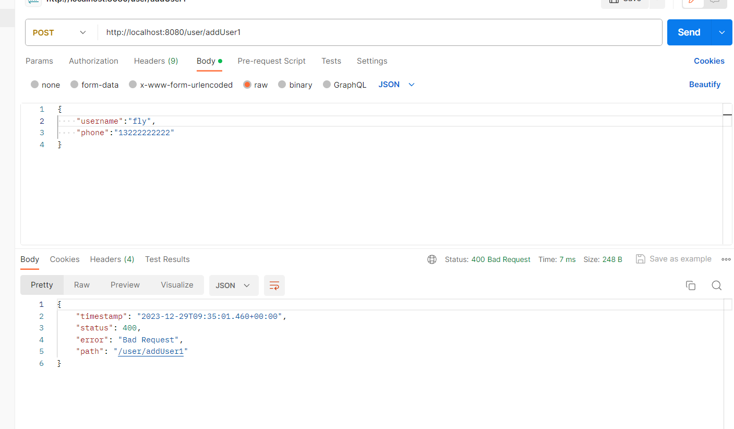The width and height of the screenshot is (734, 429).
Task: Toggle the response line wrap icon
Action: 274,285
